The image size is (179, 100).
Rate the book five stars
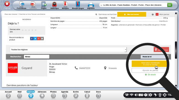36,30
